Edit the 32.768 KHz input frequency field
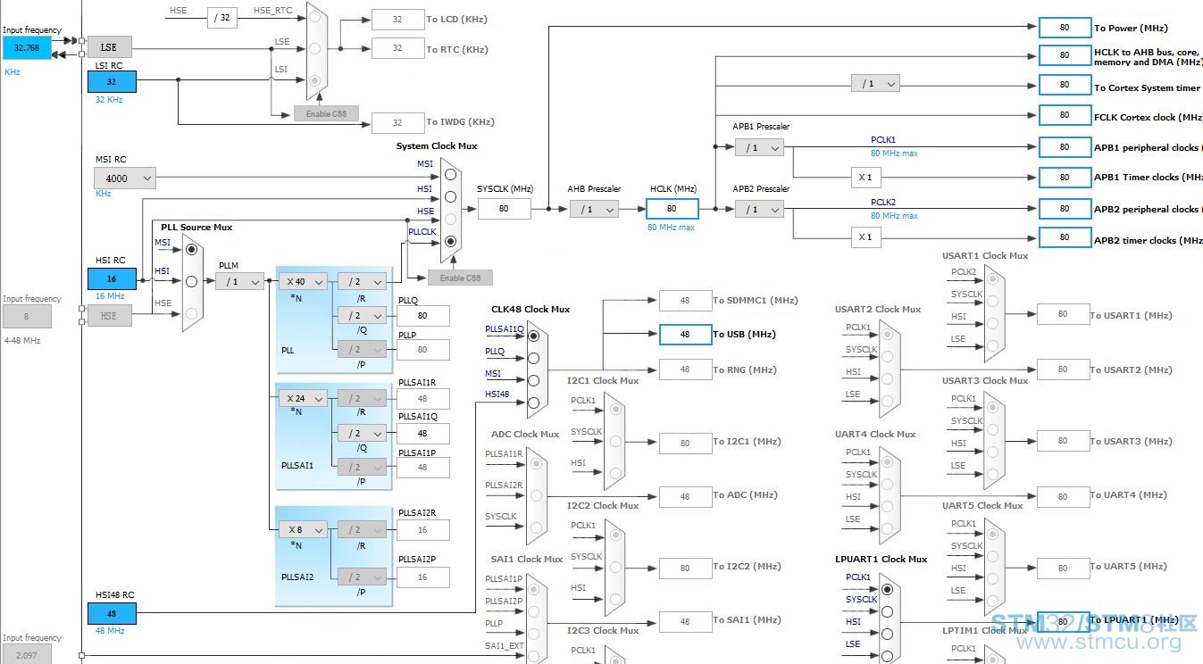Image resolution: width=1203 pixels, height=664 pixels. pos(27,48)
